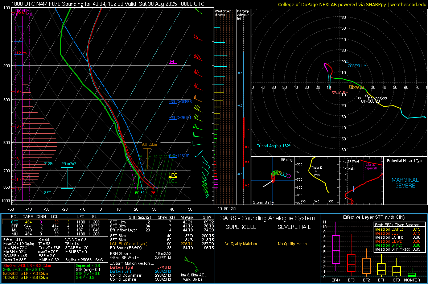The width and height of the screenshot is (428, 284).
Task: Click the 'Effective Layer STP (with CIN)' title
Action: click(x=374, y=217)
